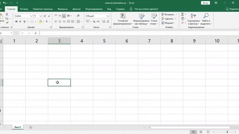This screenshot has height=134, width=239.
Task: Expand the Выравнивание dialog launcher
Action: pyautogui.click(x=83, y=27)
